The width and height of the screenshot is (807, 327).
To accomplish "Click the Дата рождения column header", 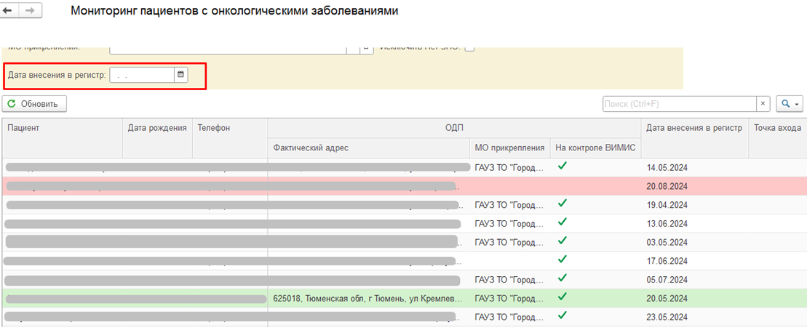I will pos(157,128).
